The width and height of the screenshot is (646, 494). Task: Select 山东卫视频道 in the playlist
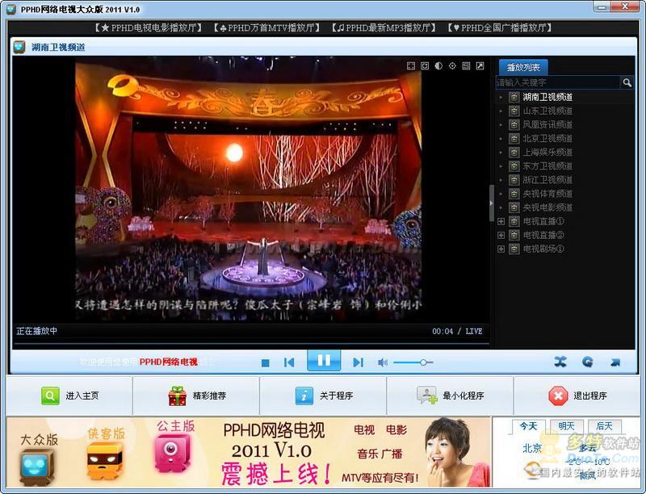tap(547, 111)
